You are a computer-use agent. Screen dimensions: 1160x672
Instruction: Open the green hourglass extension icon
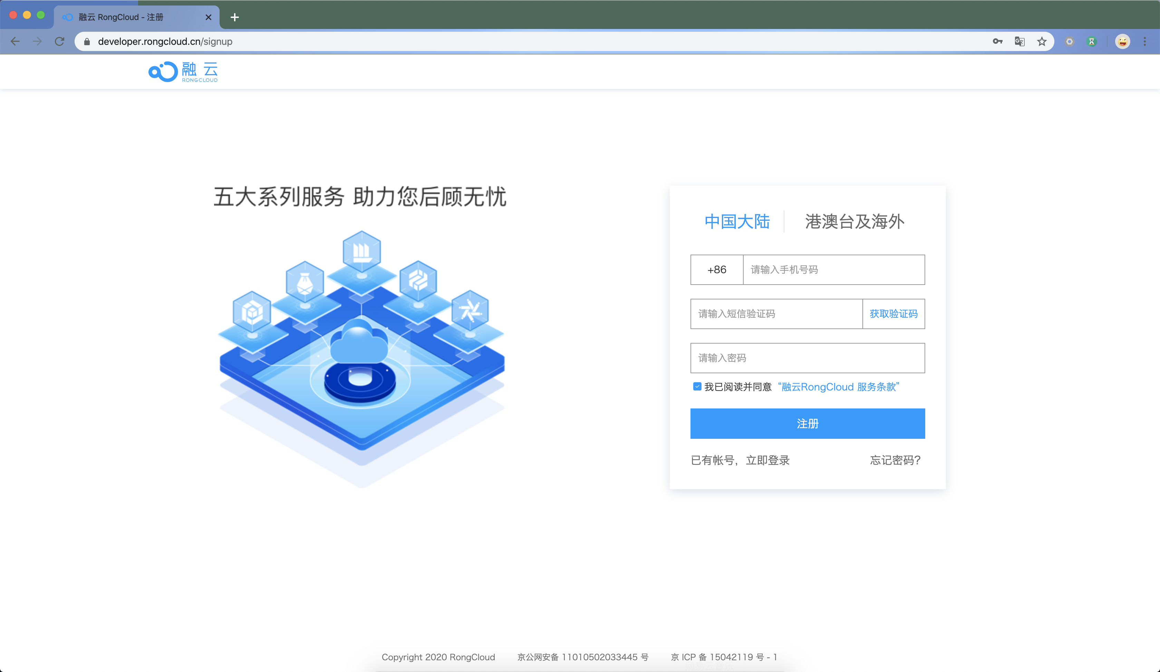tap(1091, 41)
